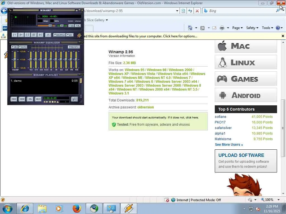Click Winamp's song position seek bar
The image size is (286, 214).
click(46, 30)
